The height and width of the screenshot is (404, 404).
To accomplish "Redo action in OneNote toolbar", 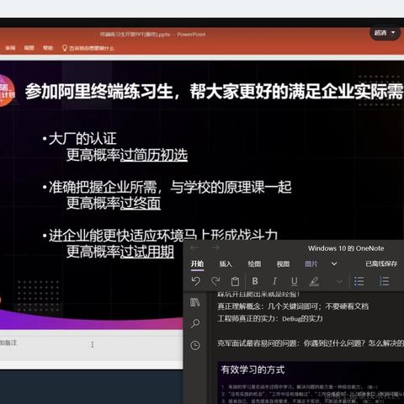I will click(215, 281).
